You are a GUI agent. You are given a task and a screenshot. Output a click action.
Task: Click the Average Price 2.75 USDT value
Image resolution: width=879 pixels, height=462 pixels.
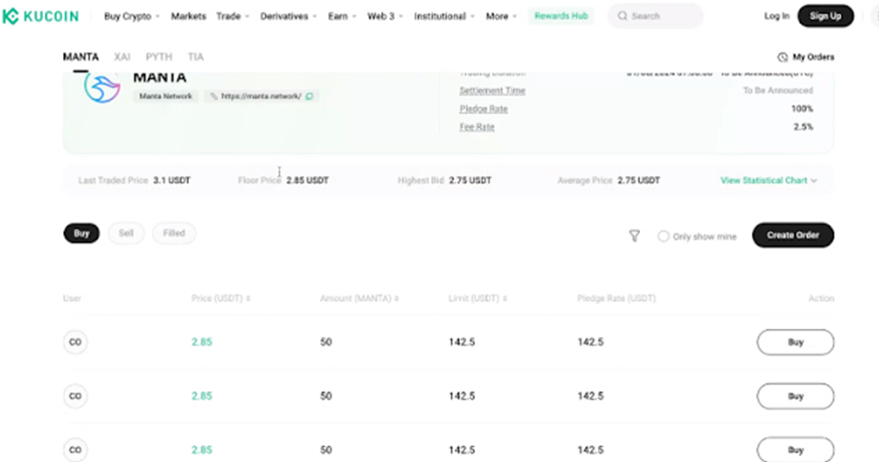pyautogui.click(x=639, y=180)
